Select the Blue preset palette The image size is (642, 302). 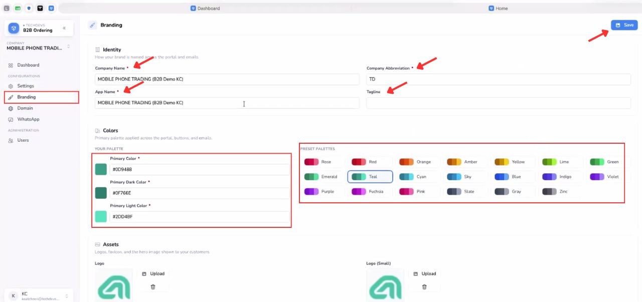pyautogui.click(x=513, y=177)
